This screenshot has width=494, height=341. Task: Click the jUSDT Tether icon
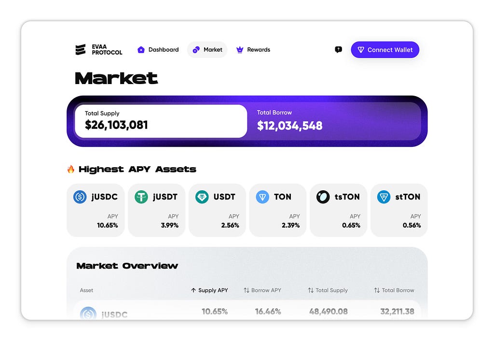(x=141, y=197)
